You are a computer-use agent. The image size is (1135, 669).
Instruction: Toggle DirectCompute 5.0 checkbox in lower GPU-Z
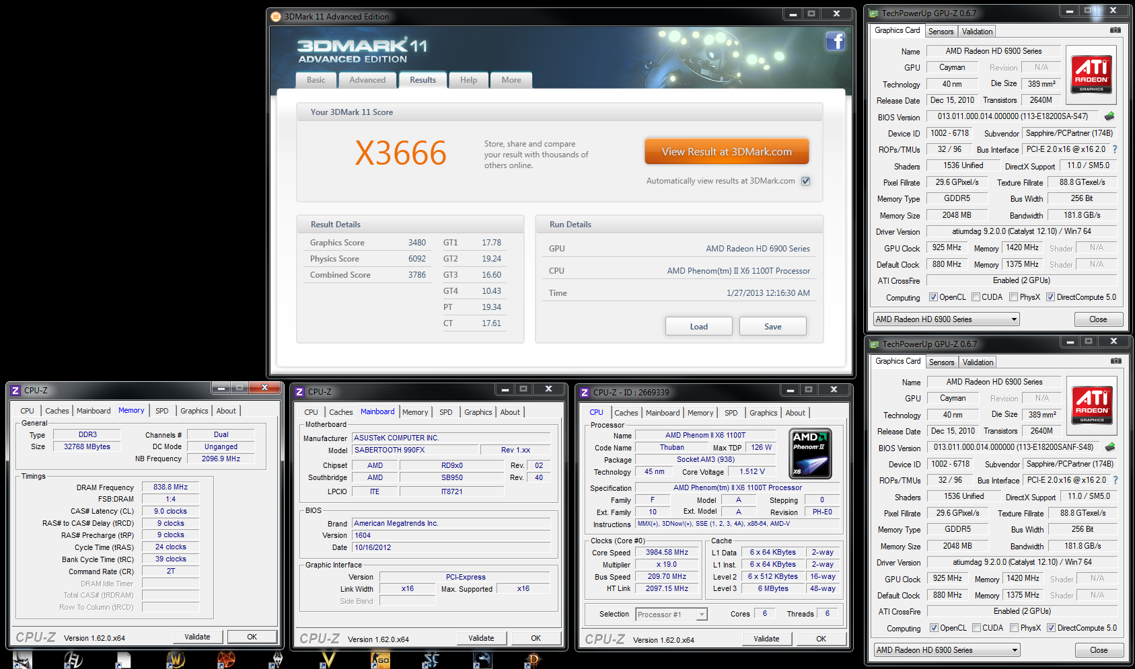1051,628
